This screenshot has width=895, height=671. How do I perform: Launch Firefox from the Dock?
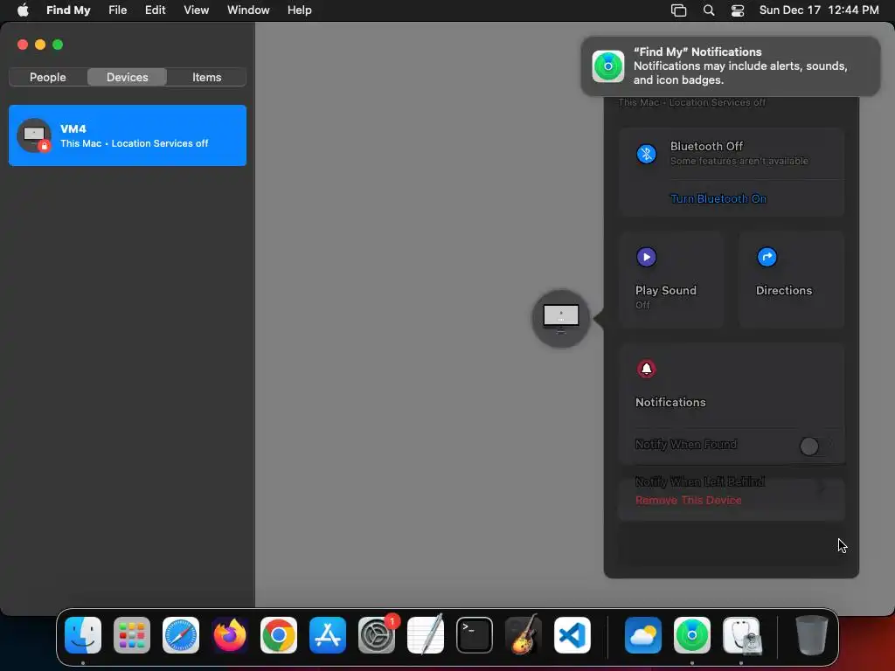tap(230, 635)
